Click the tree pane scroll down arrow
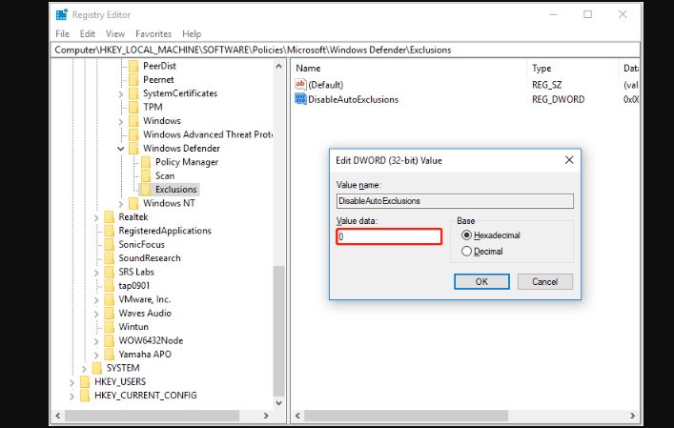 pyautogui.click(x=279, y=402)
